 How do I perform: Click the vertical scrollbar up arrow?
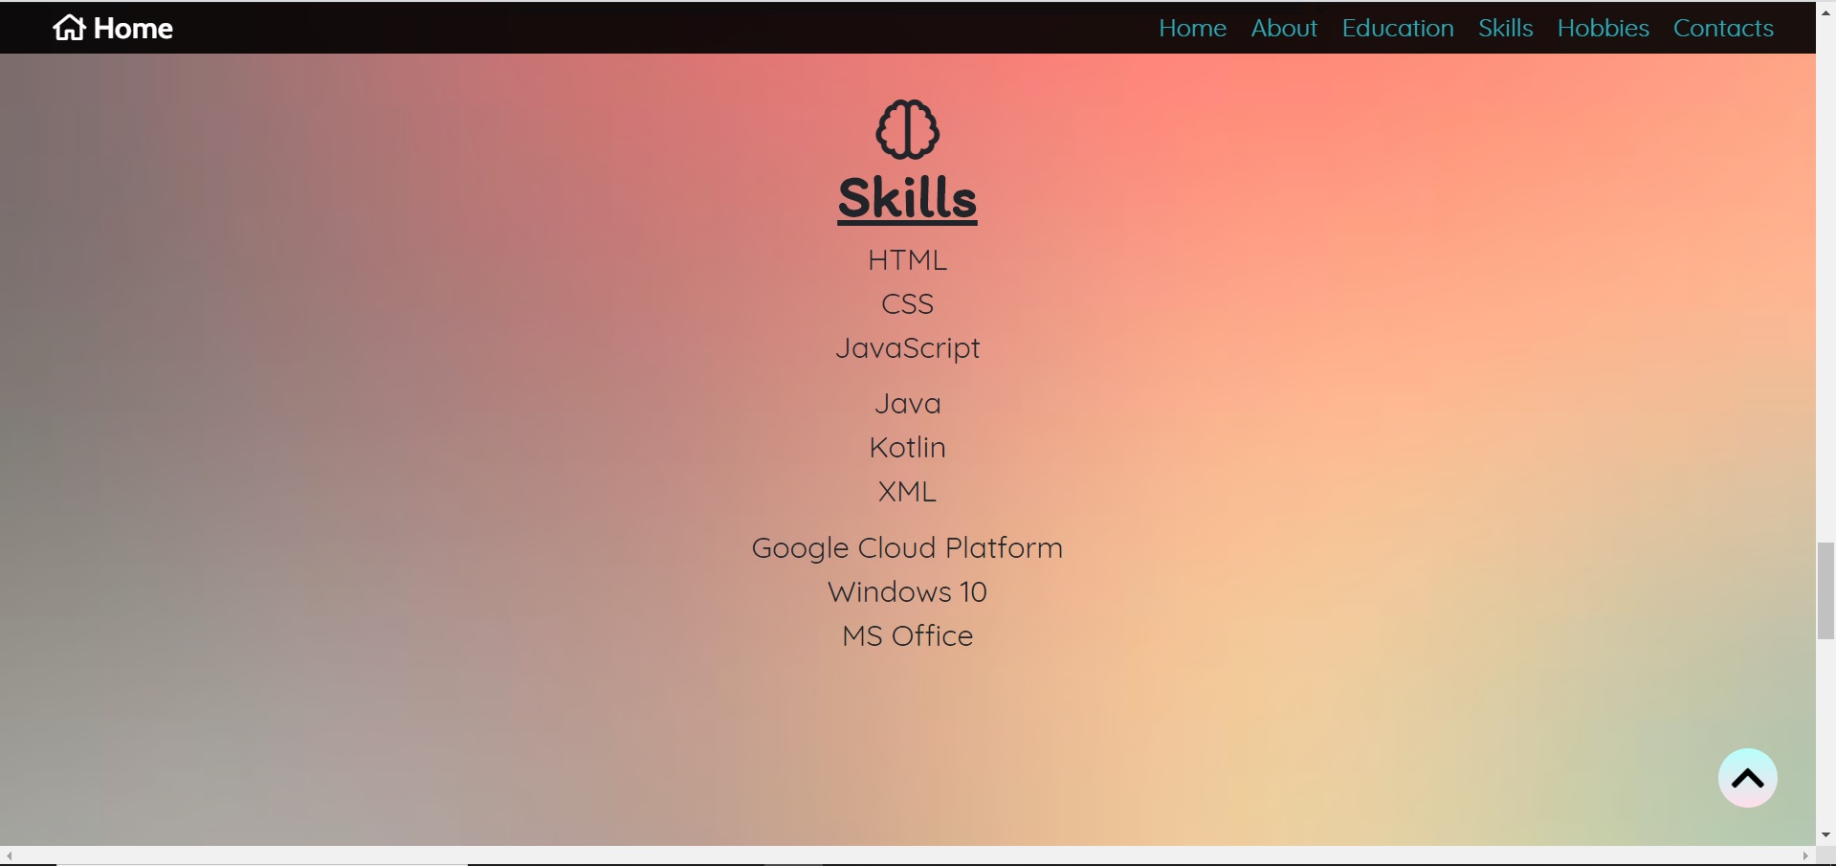pos(1825,11)
